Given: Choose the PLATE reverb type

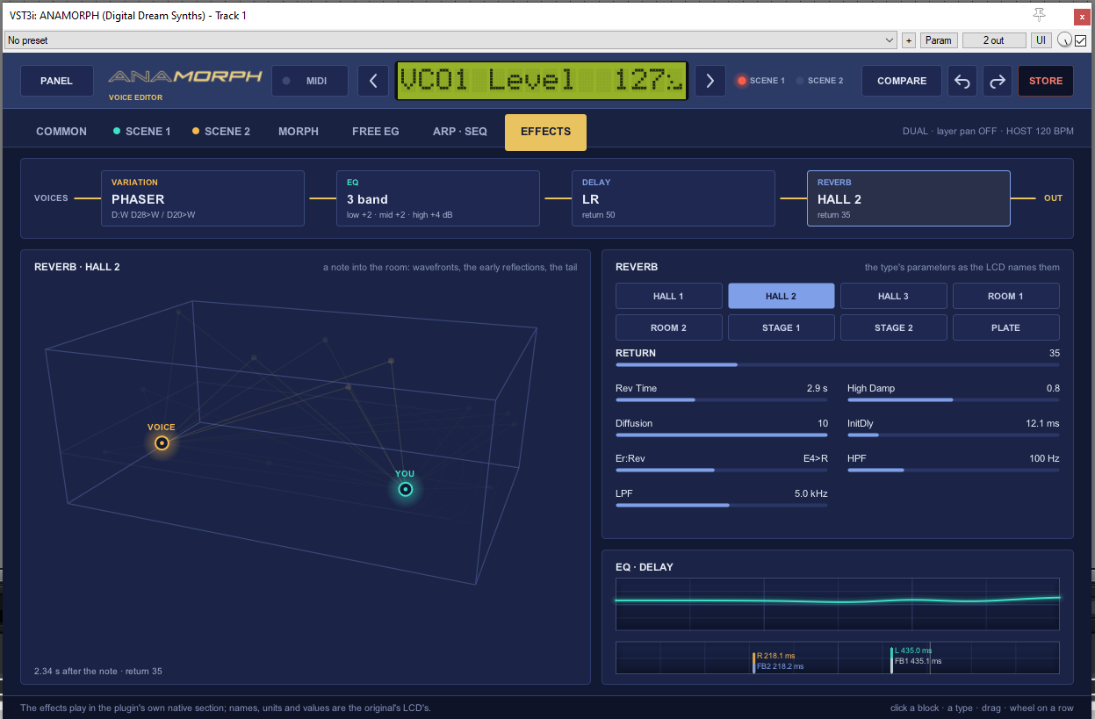Looking at the screenshot, I should tap(1006, 327).
